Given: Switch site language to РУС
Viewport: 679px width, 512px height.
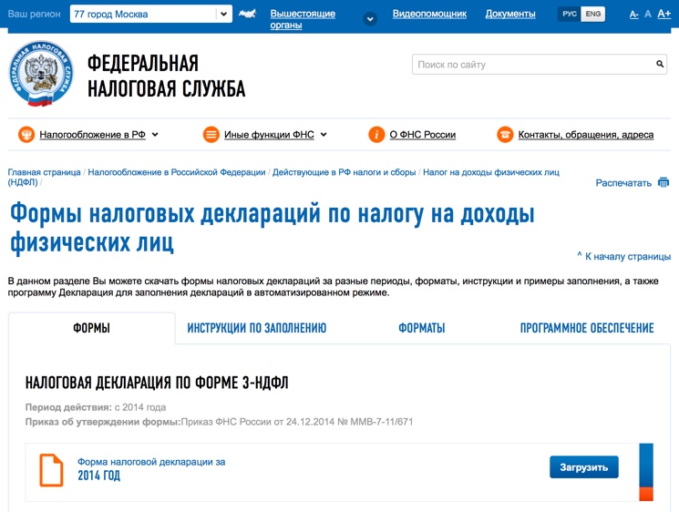Looking at the screenshot, I should click(x=569, y=14).
